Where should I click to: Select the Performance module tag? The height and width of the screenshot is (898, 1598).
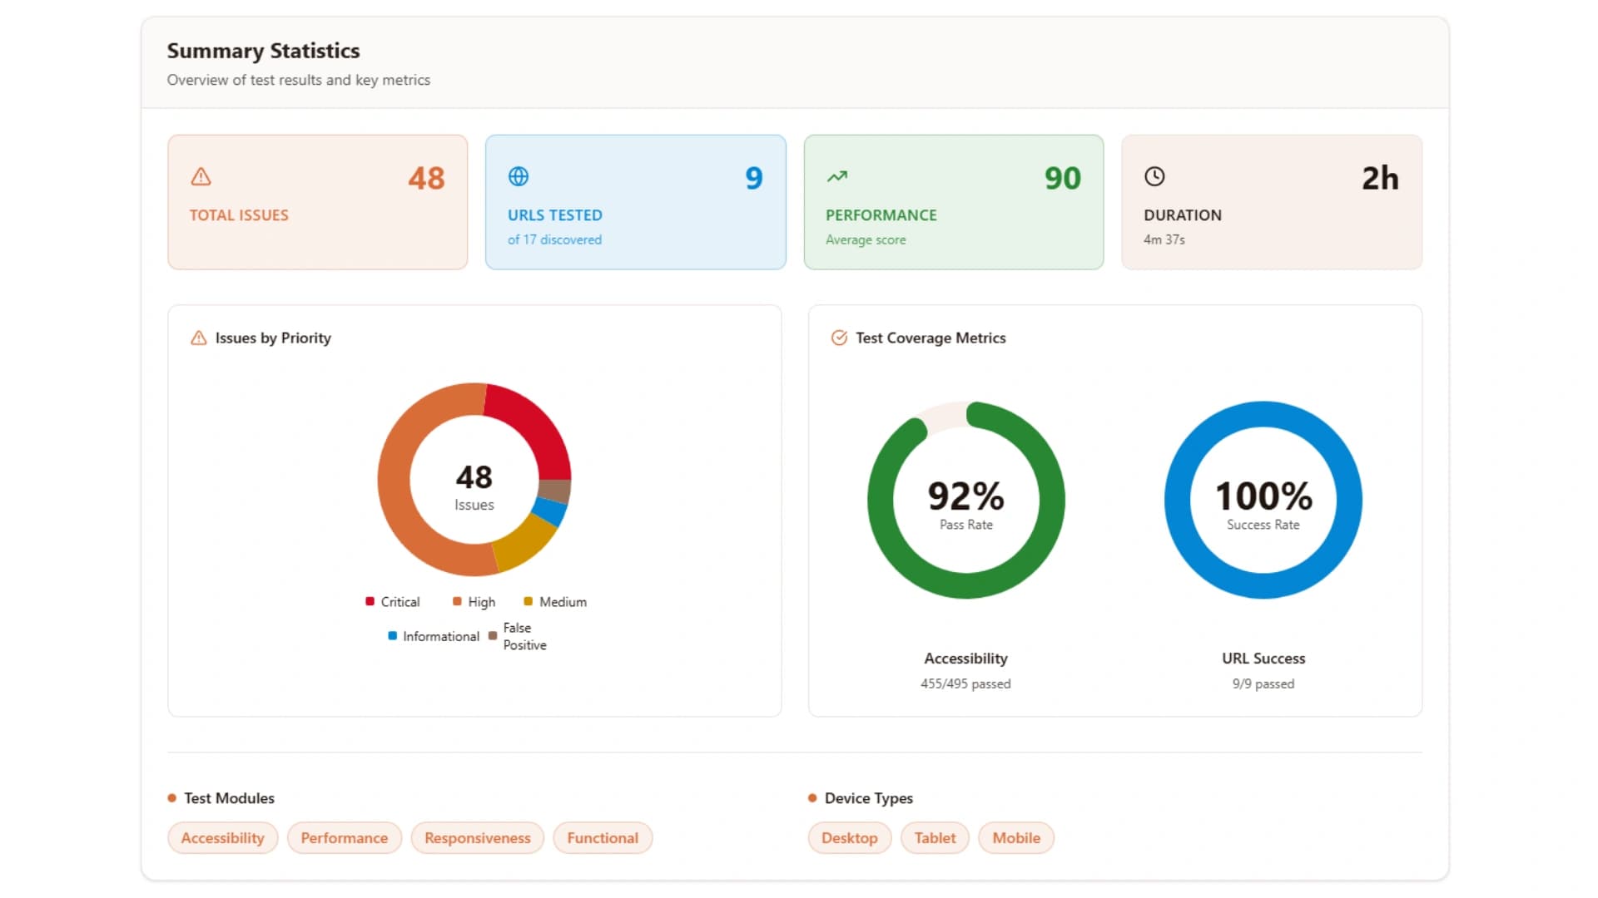tap(344, 838)
